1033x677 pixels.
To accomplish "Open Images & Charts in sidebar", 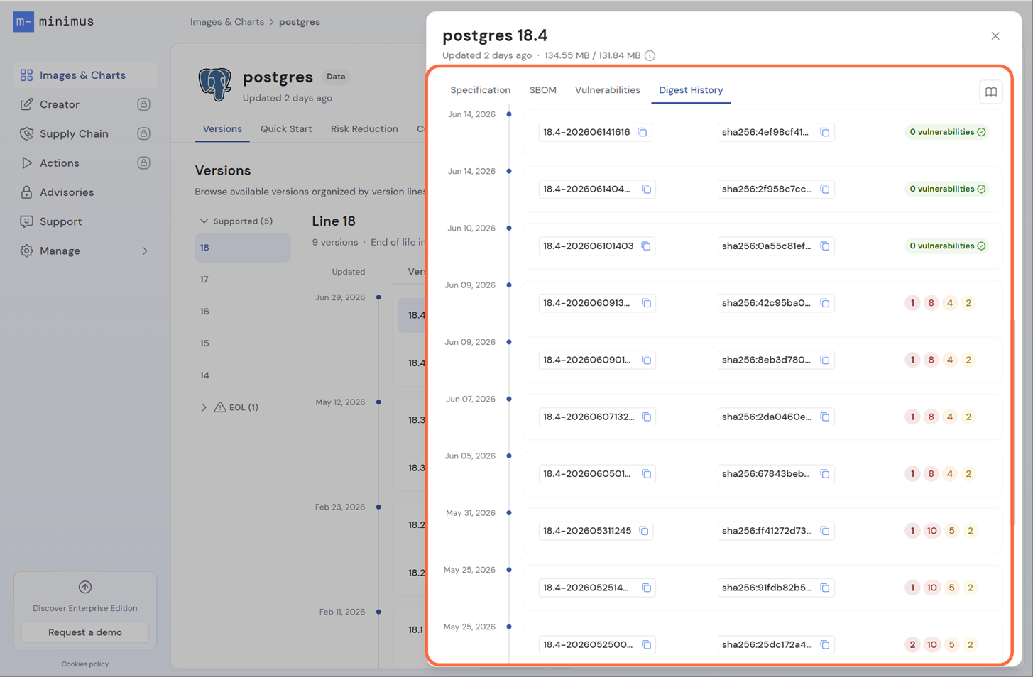I will click(84, 75).
